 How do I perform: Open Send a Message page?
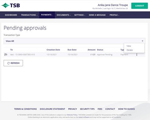(97, 15)
